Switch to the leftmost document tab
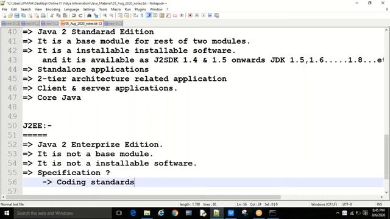The height and width of the screenshot is (219, 390). tap(10, 23)
